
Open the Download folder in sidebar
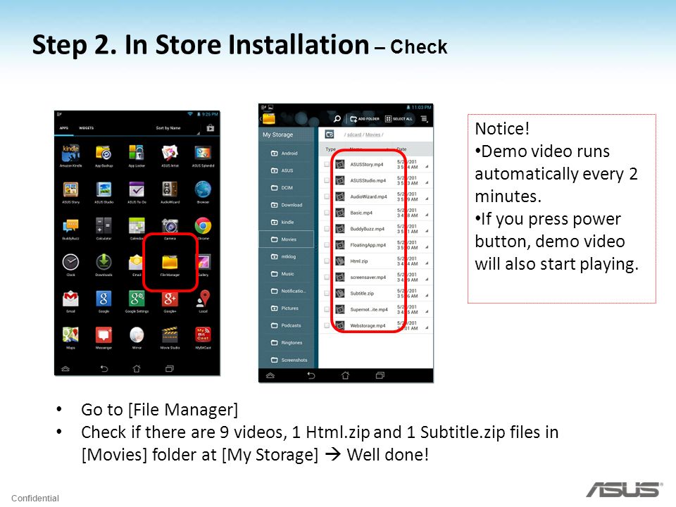[287, 205]
